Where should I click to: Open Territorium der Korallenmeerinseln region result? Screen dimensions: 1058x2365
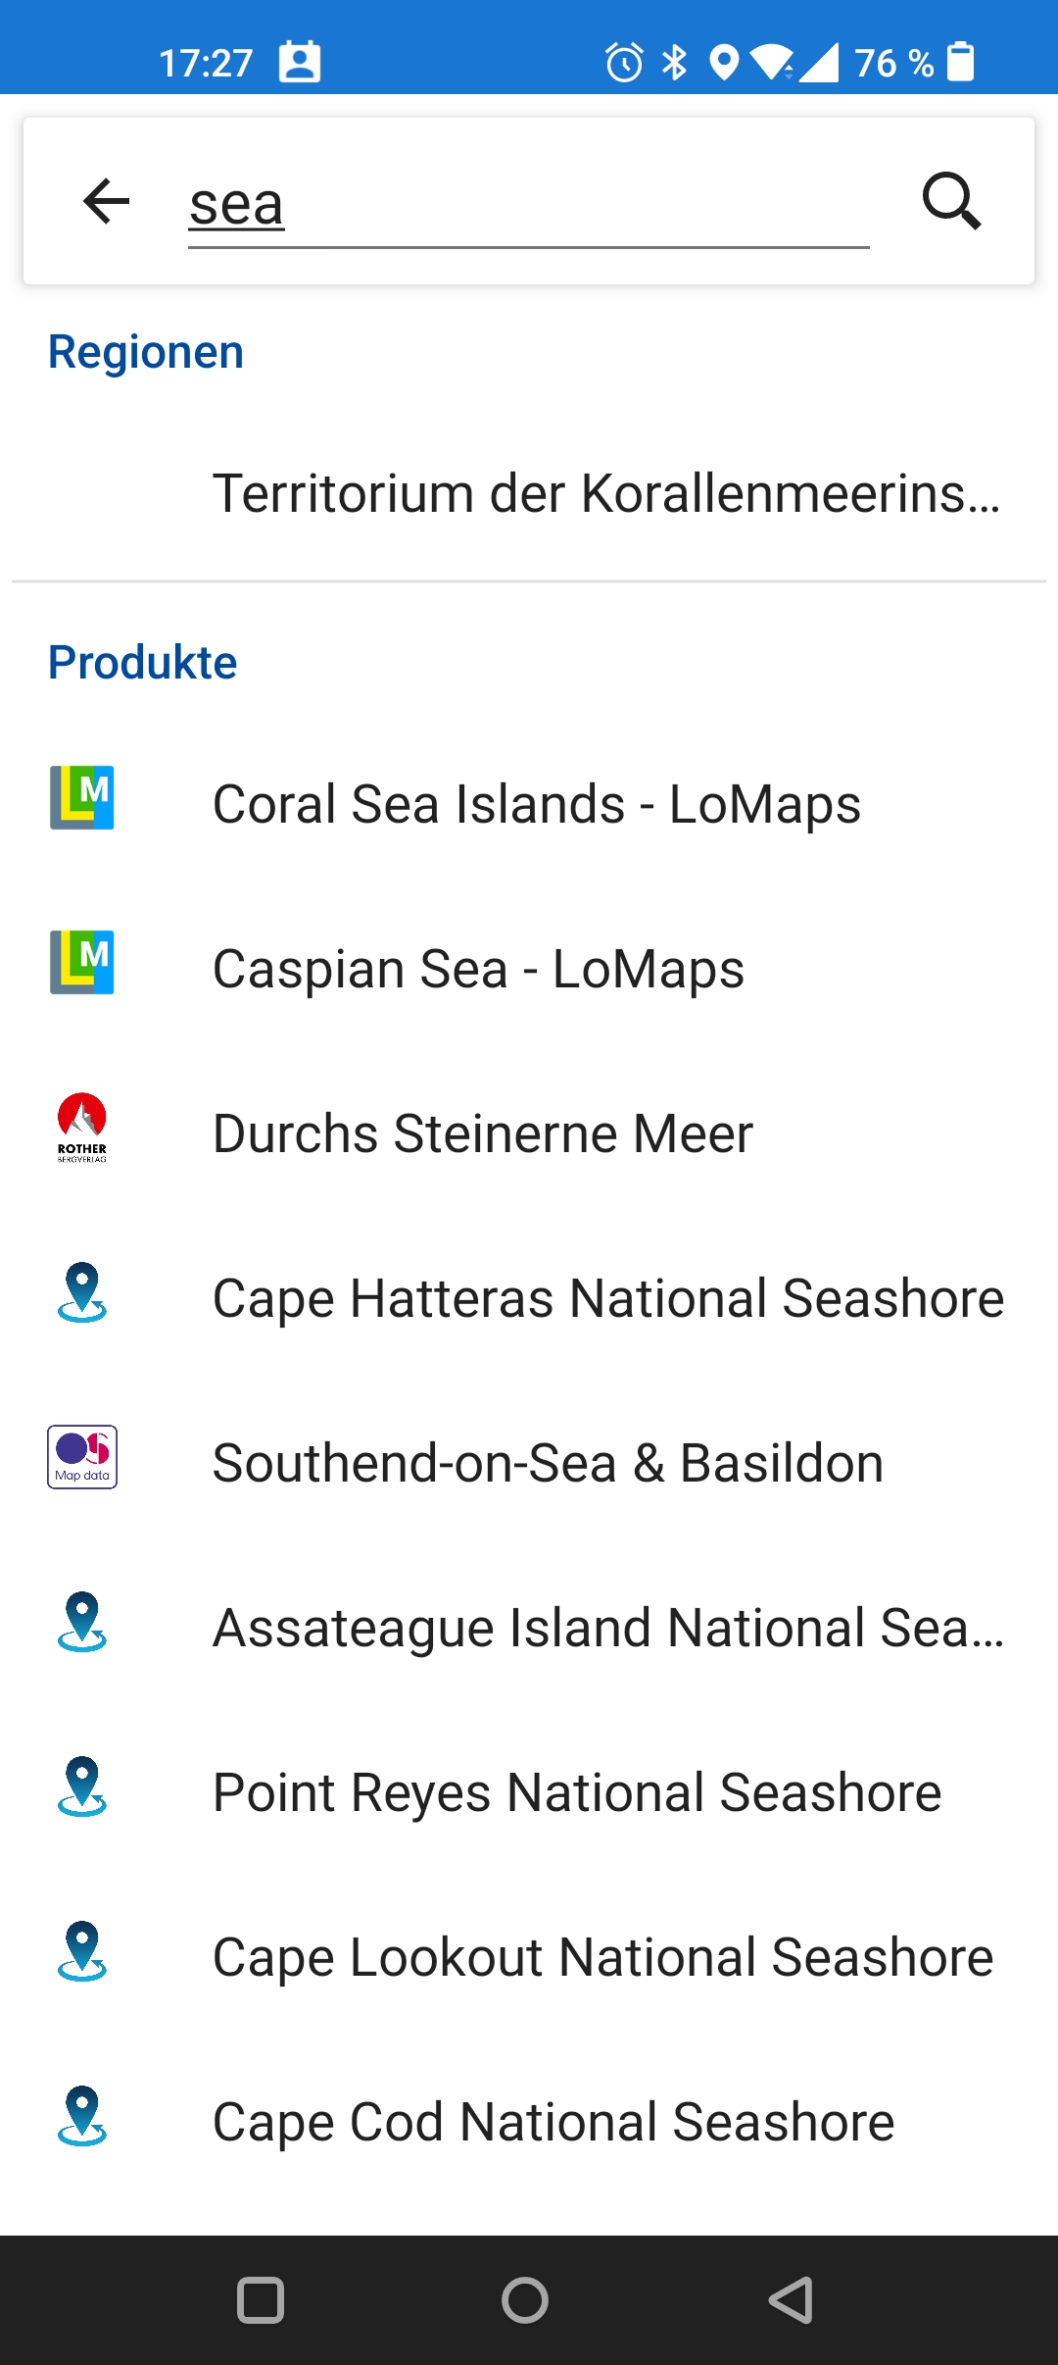[605, 493]
